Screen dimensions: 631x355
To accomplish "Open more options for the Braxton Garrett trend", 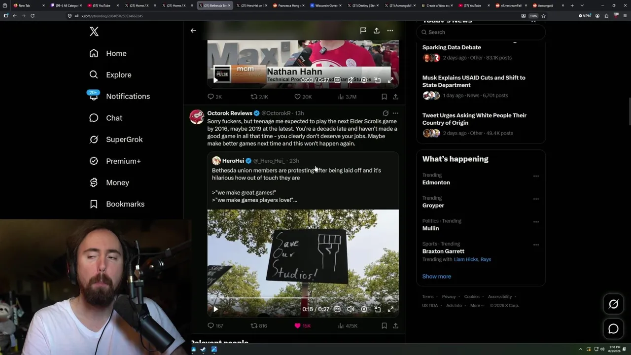I will tap(536, 245).
